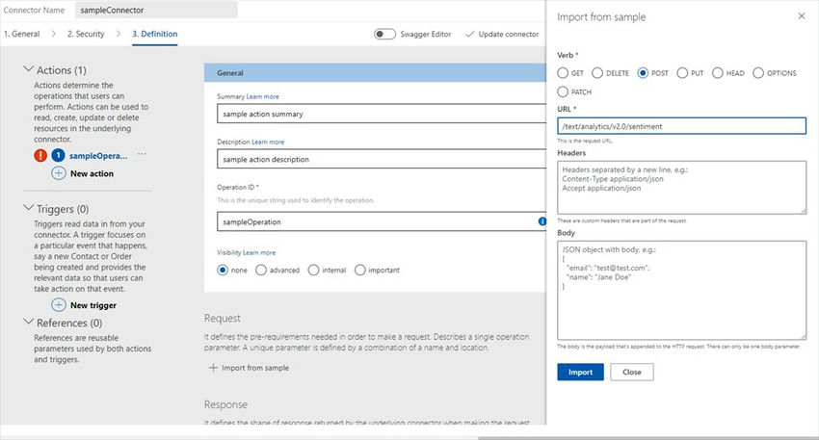Click the red error icon beside sampleOperation
Screen dimensions: 819x440
point(40,156)
